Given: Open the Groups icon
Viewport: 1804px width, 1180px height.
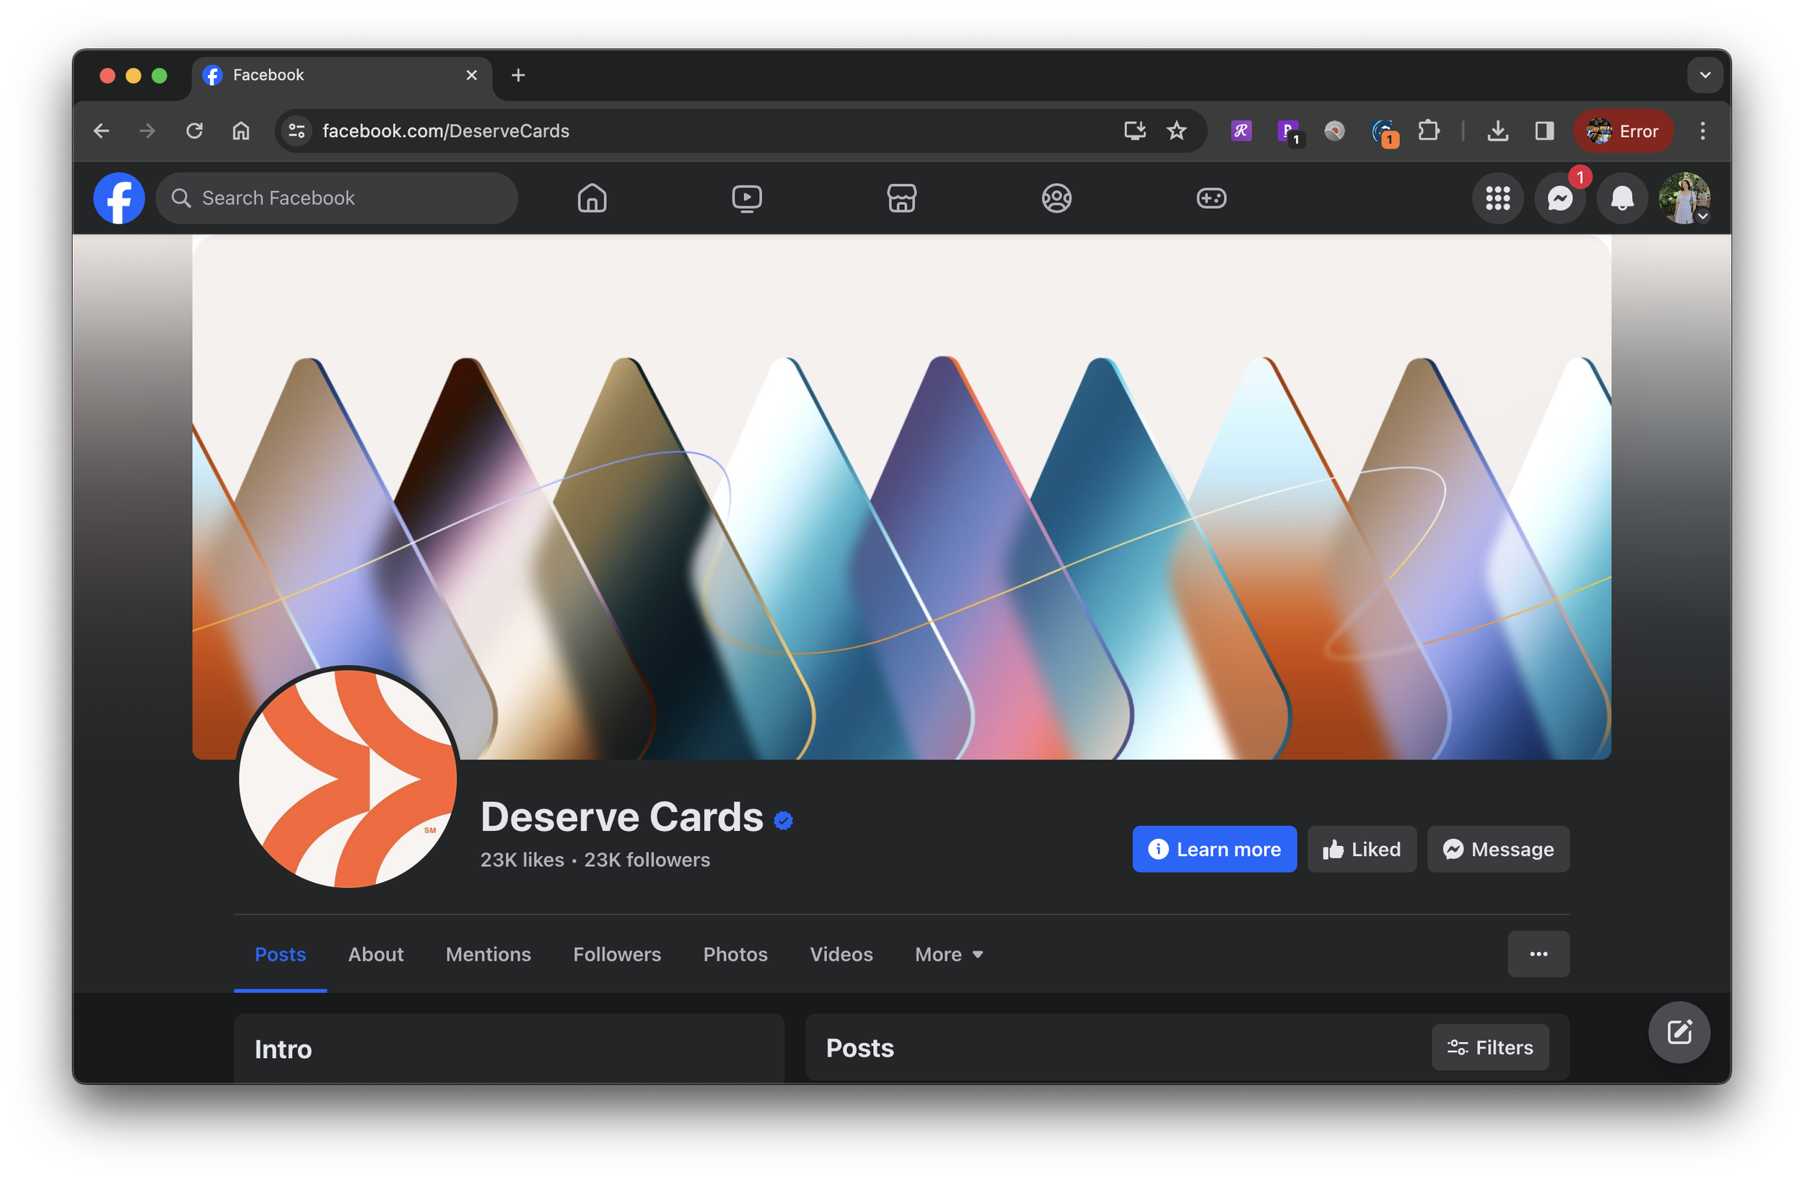Looking at the screenshot, I should coord(1056,198).
